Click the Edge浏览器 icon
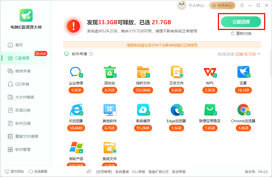The width and height of the screenshot is (272, 177). (x=177, y=110)
